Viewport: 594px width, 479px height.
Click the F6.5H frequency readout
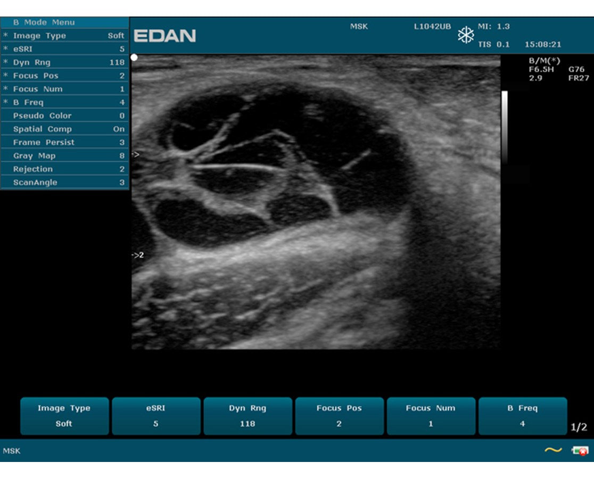tap(541, 69)
